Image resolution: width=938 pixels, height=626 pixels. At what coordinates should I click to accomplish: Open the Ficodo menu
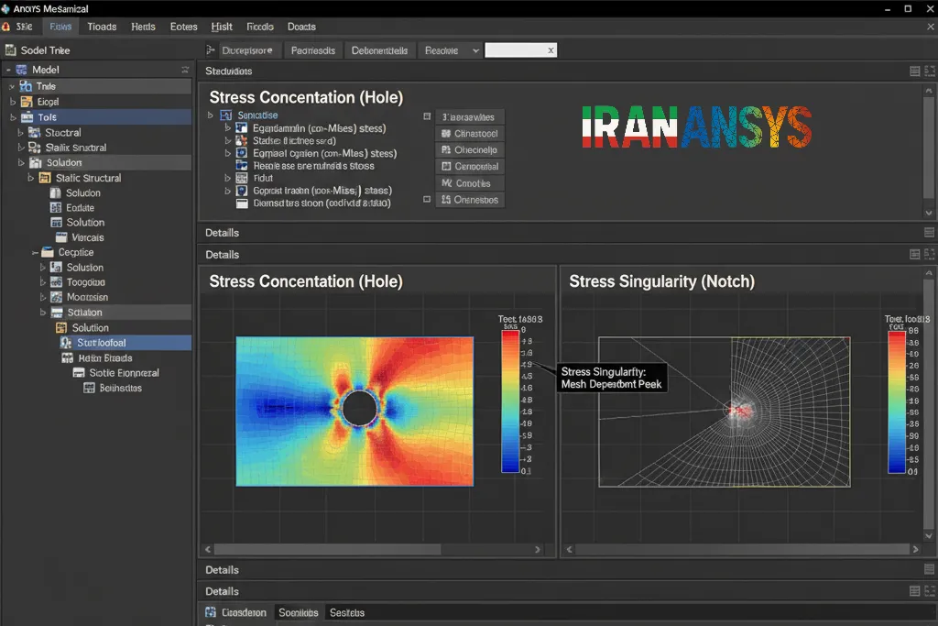[x=259, y=27]
